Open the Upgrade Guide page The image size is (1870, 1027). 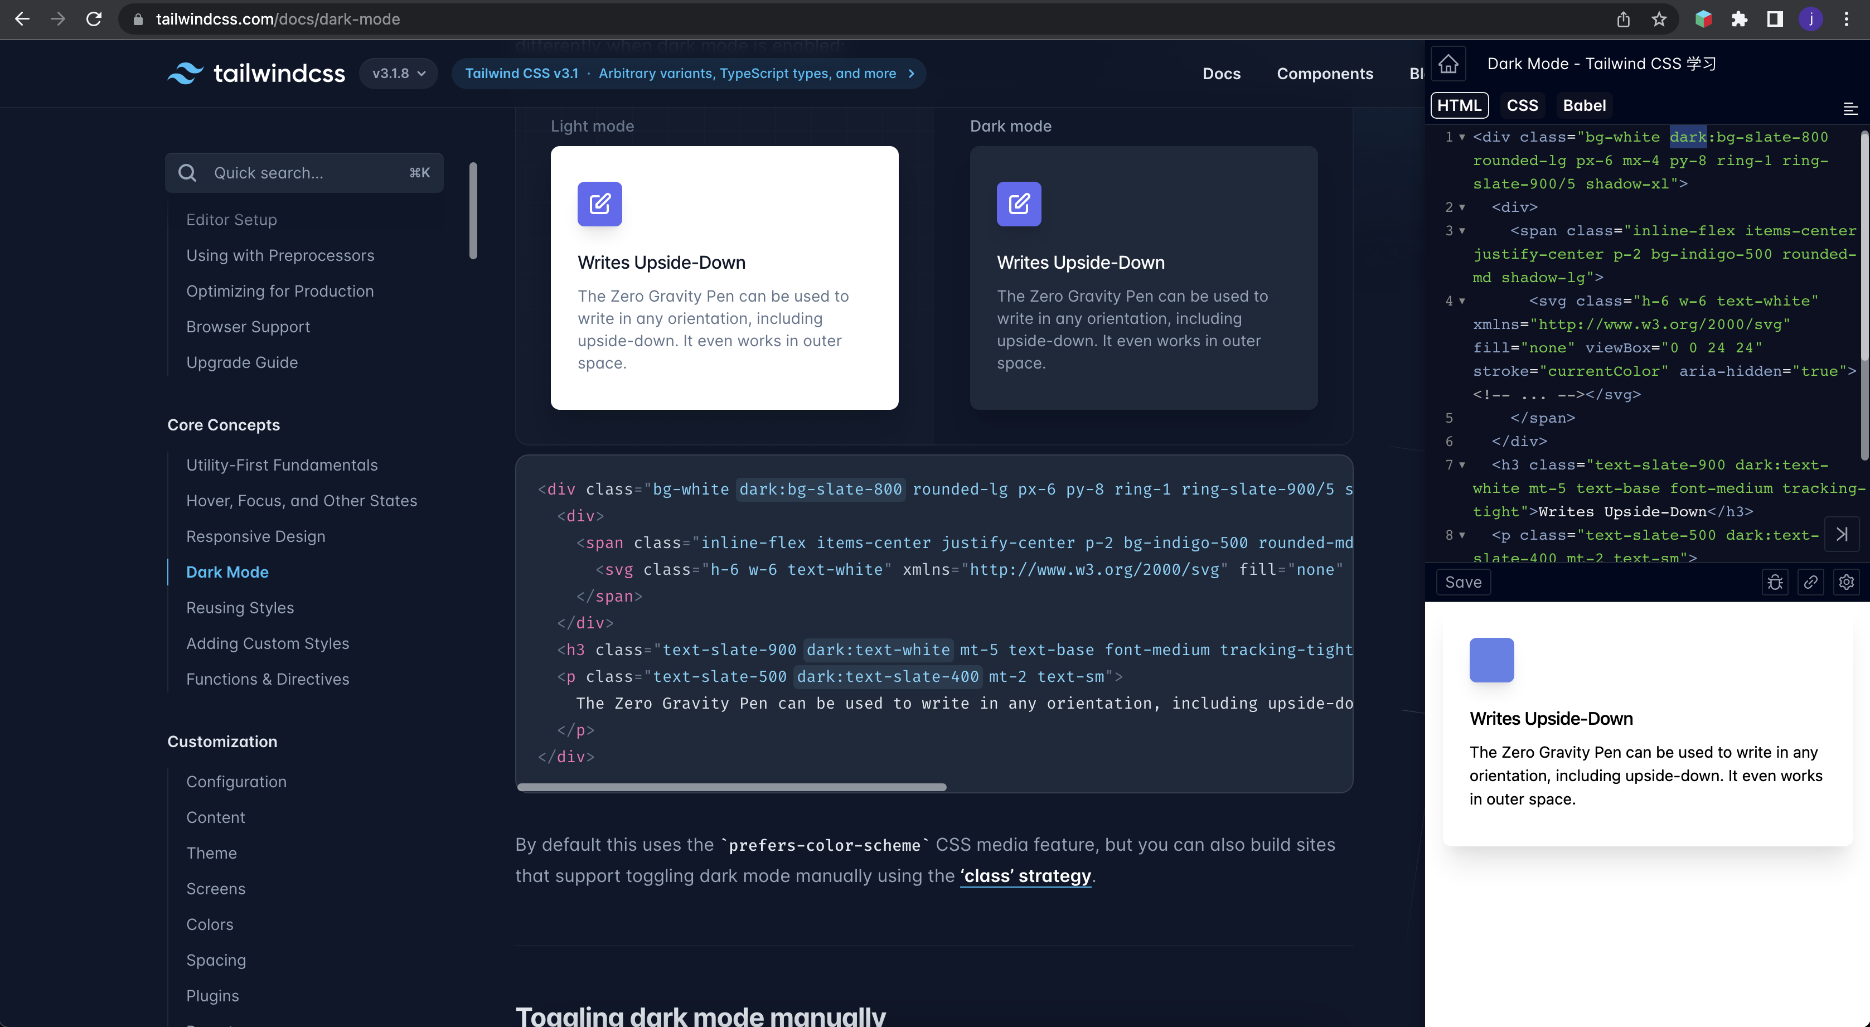pos(242,362)
